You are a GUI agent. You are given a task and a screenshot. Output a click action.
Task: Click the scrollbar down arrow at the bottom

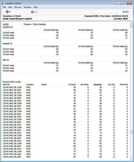[x=131, y=159]
